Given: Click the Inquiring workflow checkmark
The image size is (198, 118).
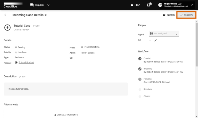Looking at the screenshot, I should 140,69.
